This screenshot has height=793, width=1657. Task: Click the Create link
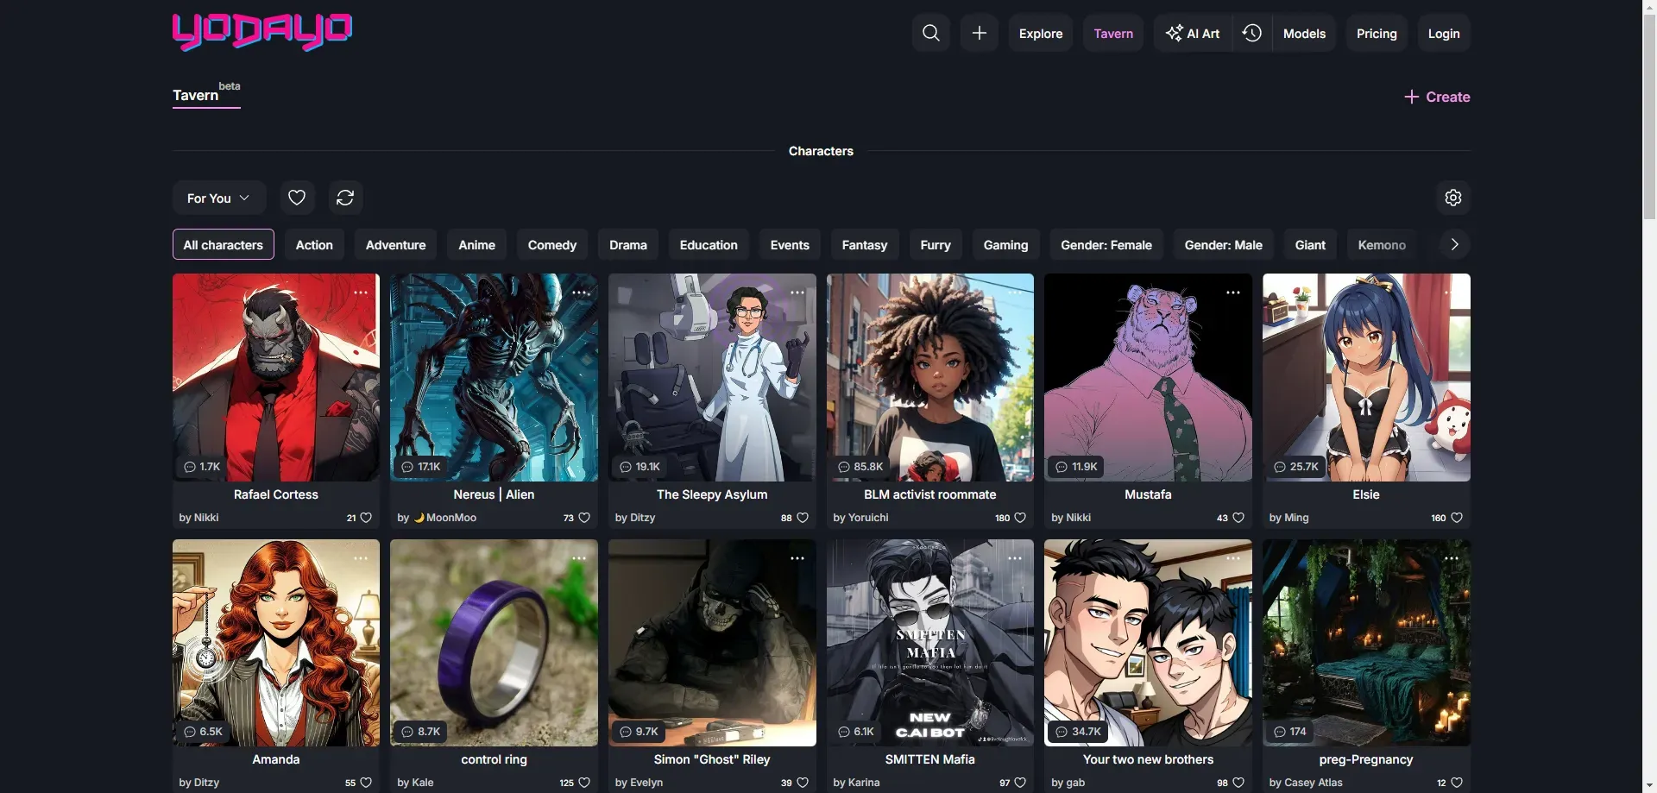coord(1437,97)
